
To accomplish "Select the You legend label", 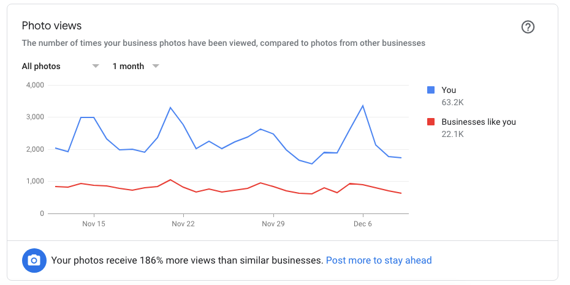I will (x=449, y=91).
